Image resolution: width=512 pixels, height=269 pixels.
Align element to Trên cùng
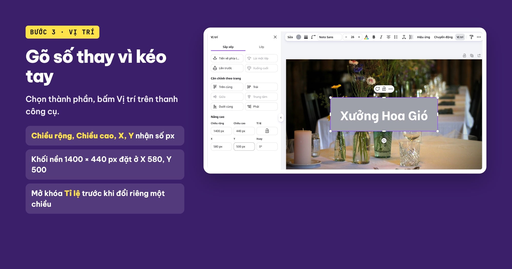point(227,87)
